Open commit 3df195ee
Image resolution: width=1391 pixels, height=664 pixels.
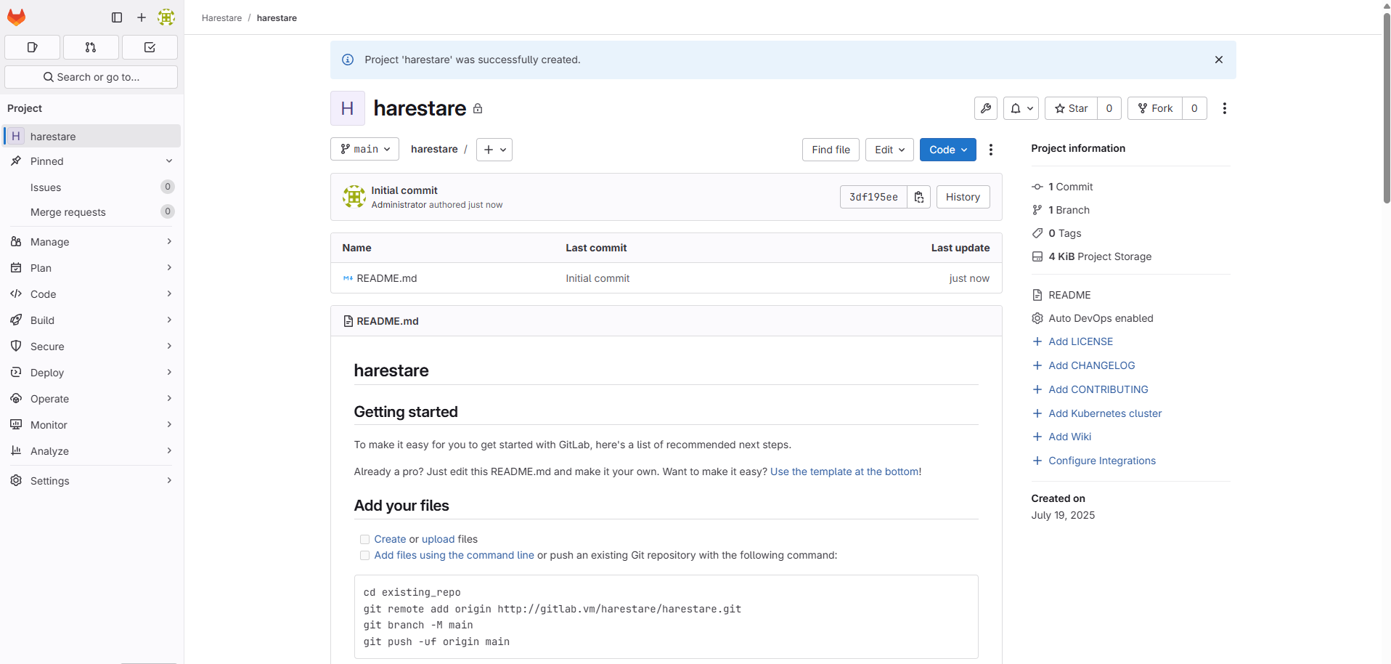[873, 197]
